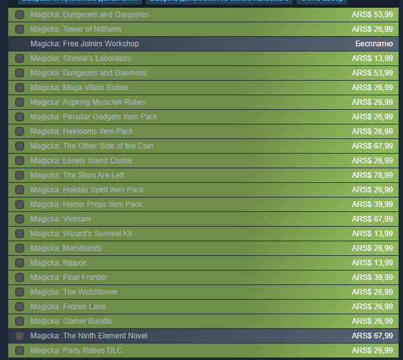Viewport: 403px width, 360px height.
Task: Check the Magicka: Mega Villain Robes checkbox
Action: [20, 88]
